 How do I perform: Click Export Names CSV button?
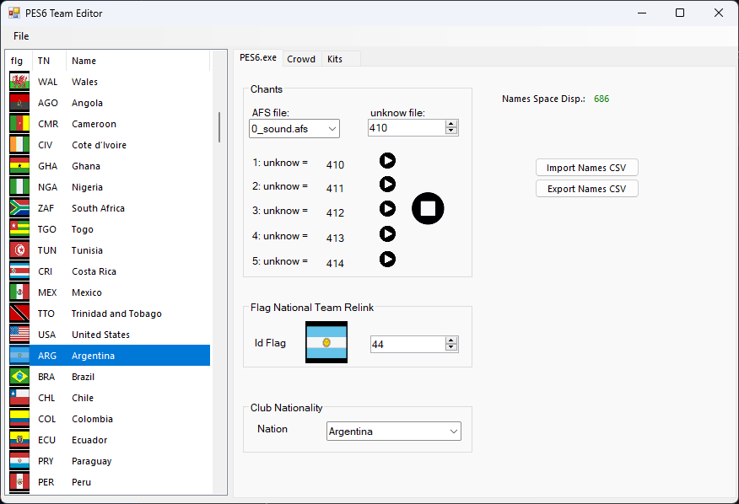pyautogui.click(x=587, y=189)
